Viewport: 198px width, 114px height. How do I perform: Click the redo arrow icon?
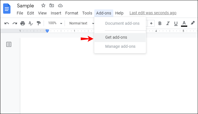(15, 23)
